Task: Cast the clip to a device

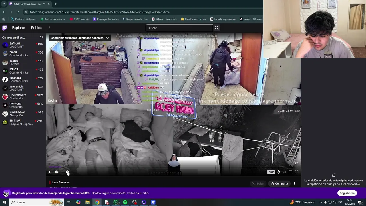Action: (x=284, y=172)
